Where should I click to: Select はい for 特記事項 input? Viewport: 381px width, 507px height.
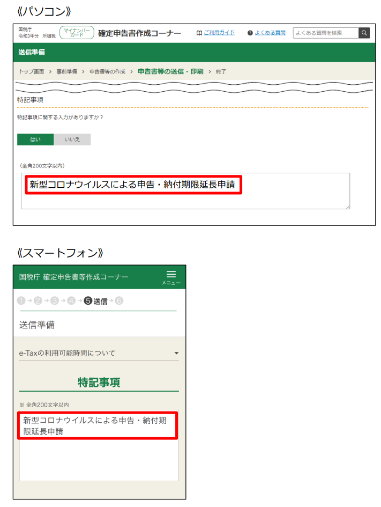35,139
